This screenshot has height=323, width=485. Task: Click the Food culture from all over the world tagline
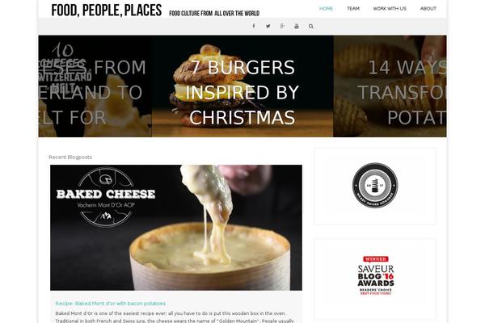(x=214, y=13)
